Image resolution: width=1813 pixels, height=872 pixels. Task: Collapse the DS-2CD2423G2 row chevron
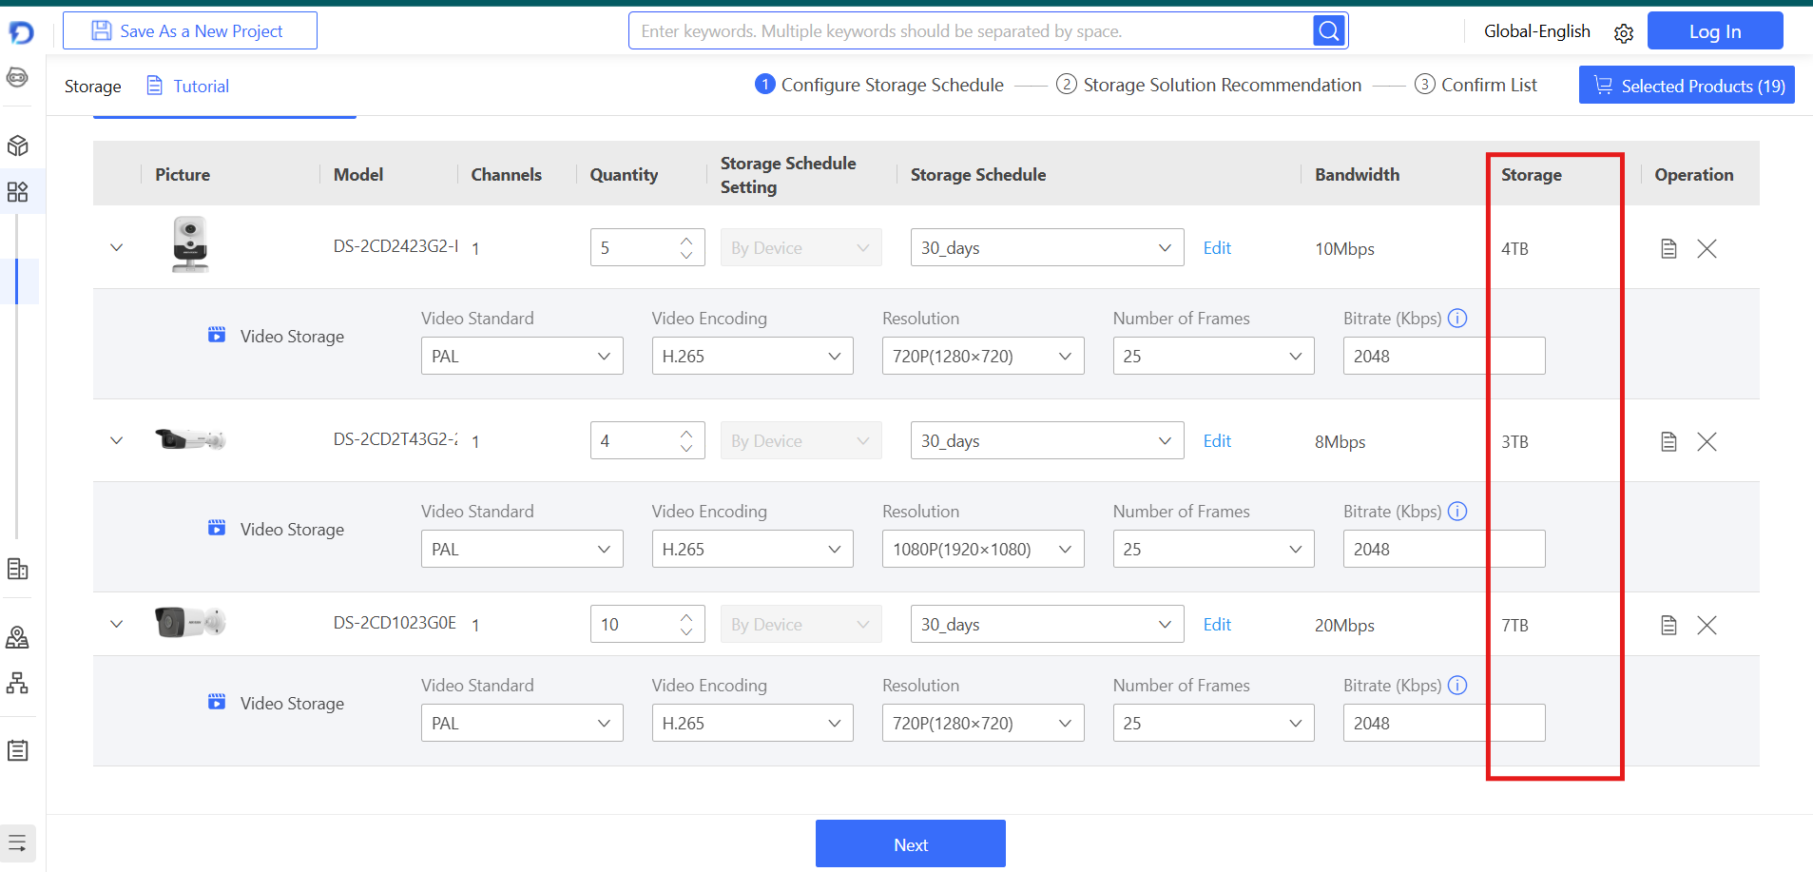click(x=117, y=248)
